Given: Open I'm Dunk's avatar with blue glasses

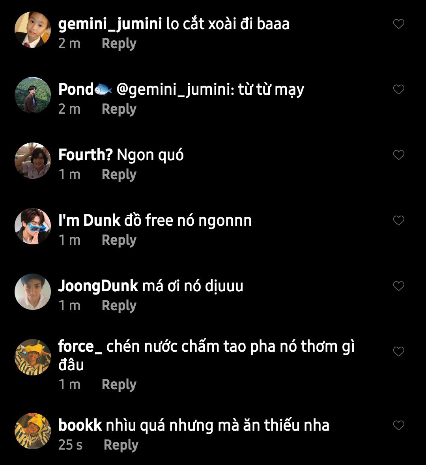Looking at the screenshot, I should coord(33,226).
